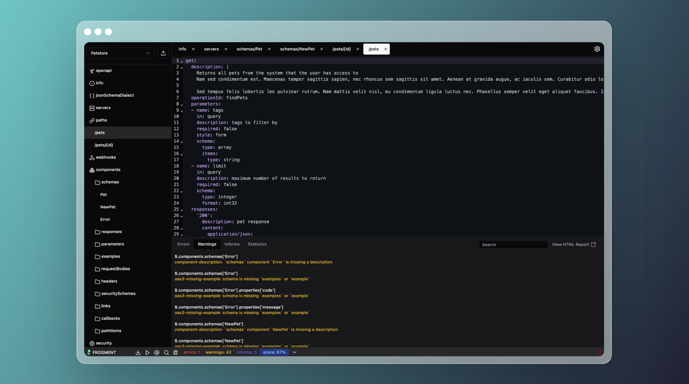Image resolution: width=689 pixels, height=384 pixels.
Task: Close the schemas/Pet tab
Action: (269, 49)
